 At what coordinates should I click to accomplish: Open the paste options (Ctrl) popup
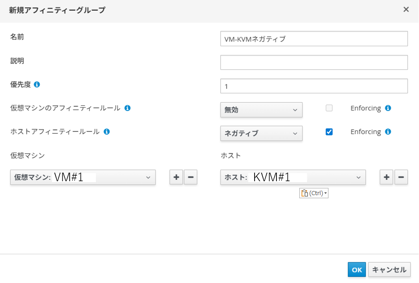pyautogui.click(x=314, y=193)
